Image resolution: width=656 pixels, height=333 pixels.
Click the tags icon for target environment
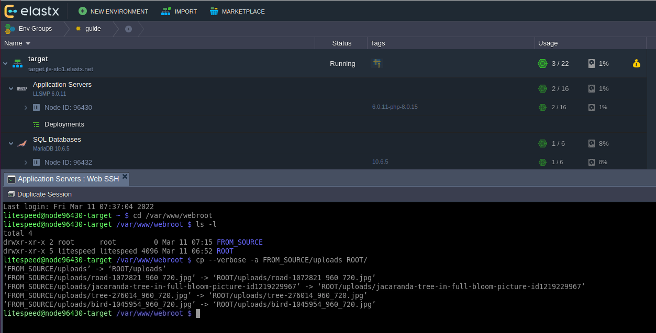[x=376, y=63]
